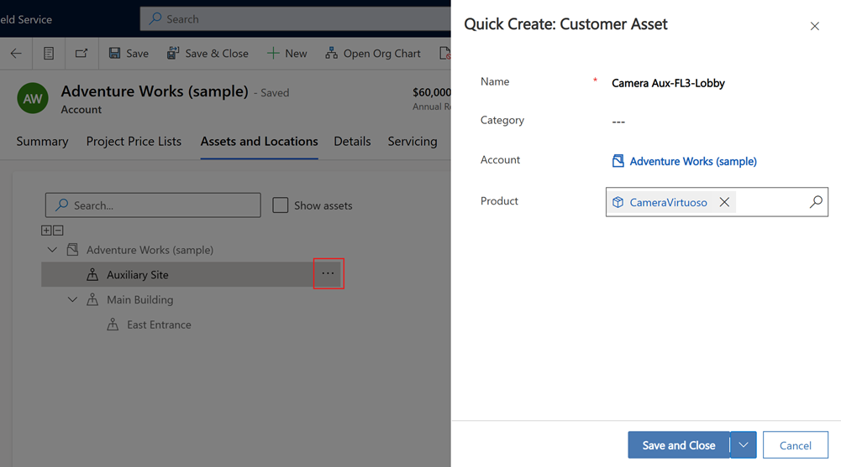841x467 pixels.
Task: Close the Quick Create panel
Action: [x=815, y=26]
